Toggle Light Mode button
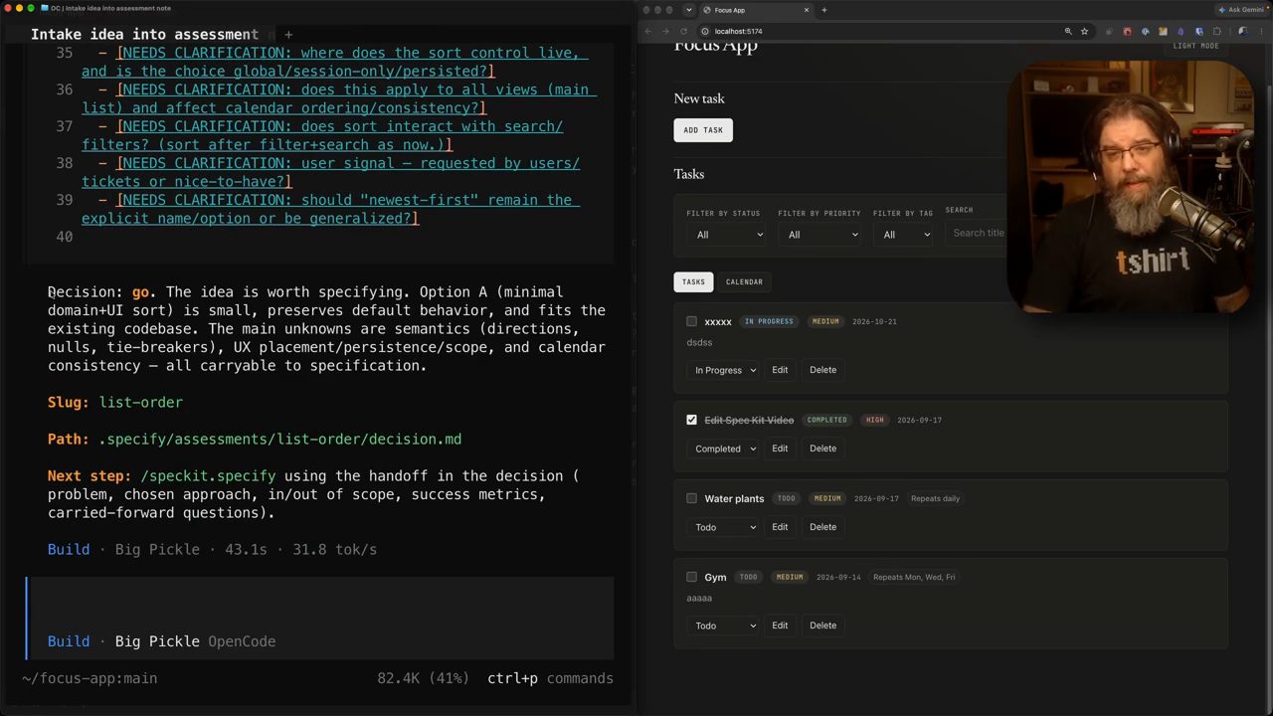 click(1195, 46)
